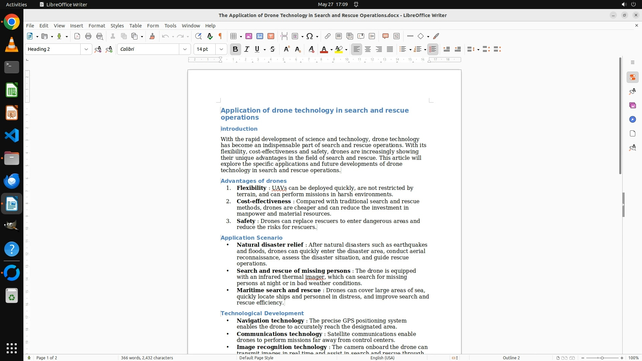642x361 pixels.
Task: Expand the paragraph style dropdown
Action: pyautogui.click(x=86, y=49)
